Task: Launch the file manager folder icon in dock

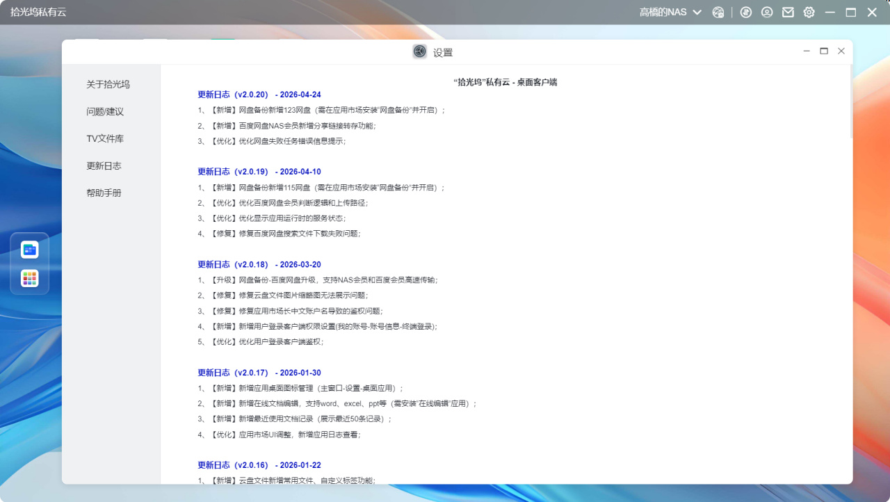Action: (30, 250)
